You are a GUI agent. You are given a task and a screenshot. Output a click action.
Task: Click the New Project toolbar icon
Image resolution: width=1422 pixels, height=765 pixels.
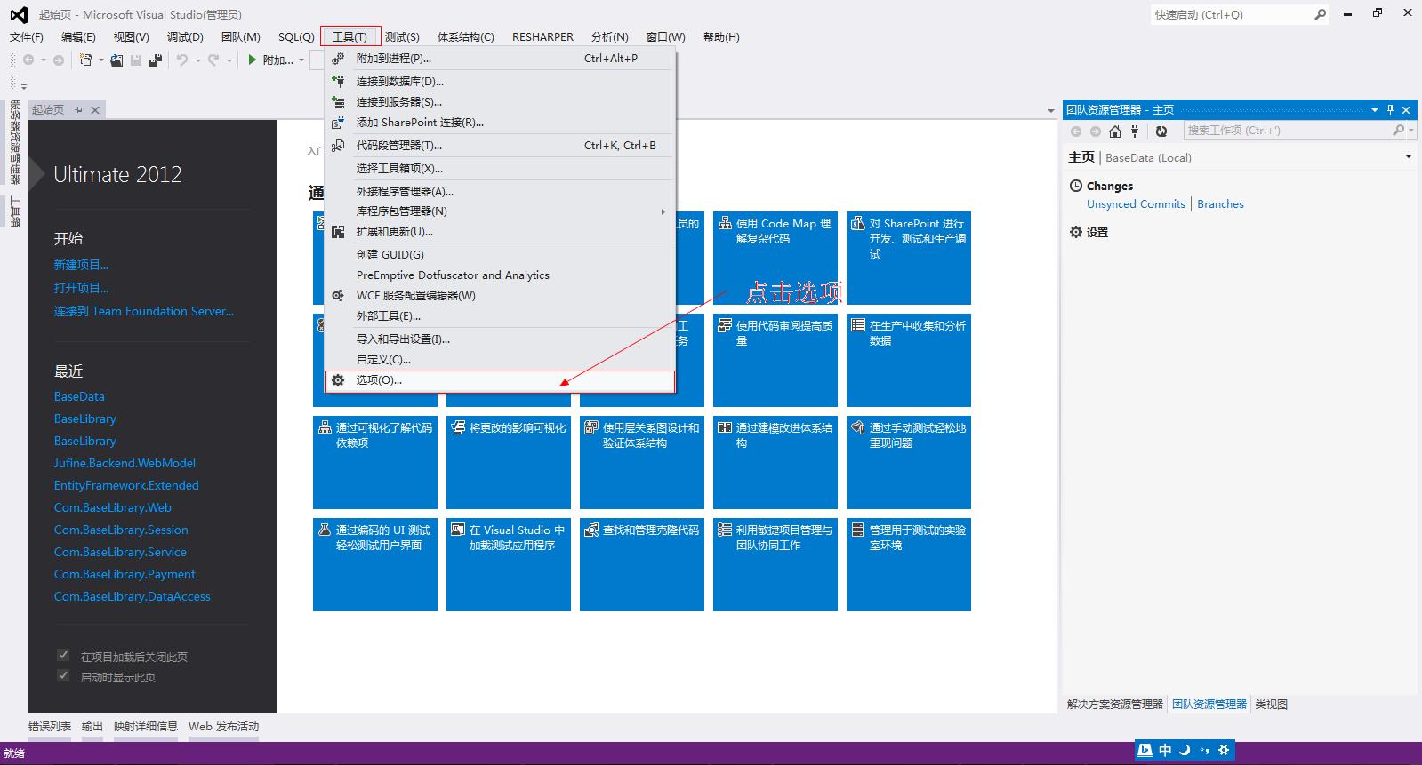(86, 60)
